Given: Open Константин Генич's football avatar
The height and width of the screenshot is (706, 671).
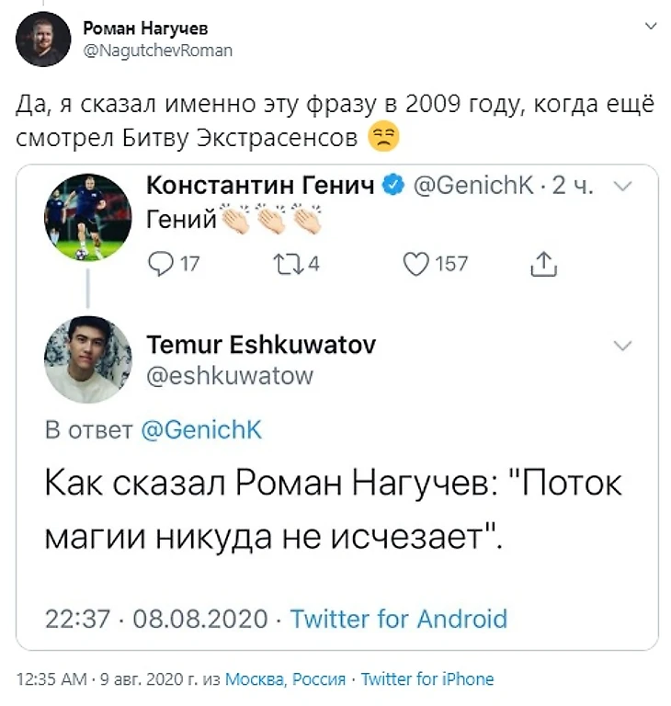Looking at the screenshot, I should tap(88, 217).
